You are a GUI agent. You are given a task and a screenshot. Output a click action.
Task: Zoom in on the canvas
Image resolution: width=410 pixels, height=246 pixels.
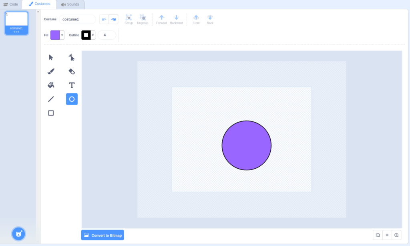point(396,235)
